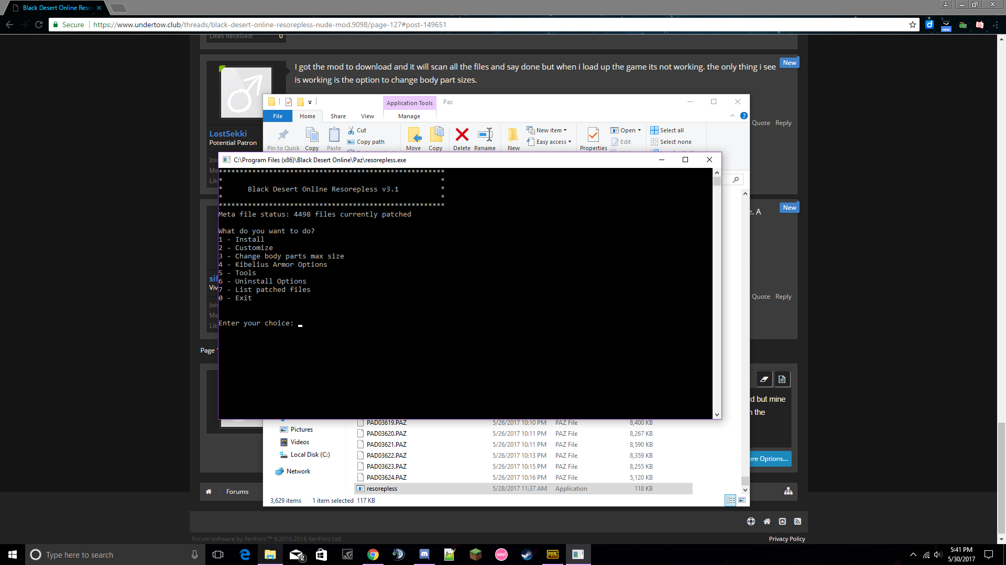Open Steam from the taskbar

527,555
